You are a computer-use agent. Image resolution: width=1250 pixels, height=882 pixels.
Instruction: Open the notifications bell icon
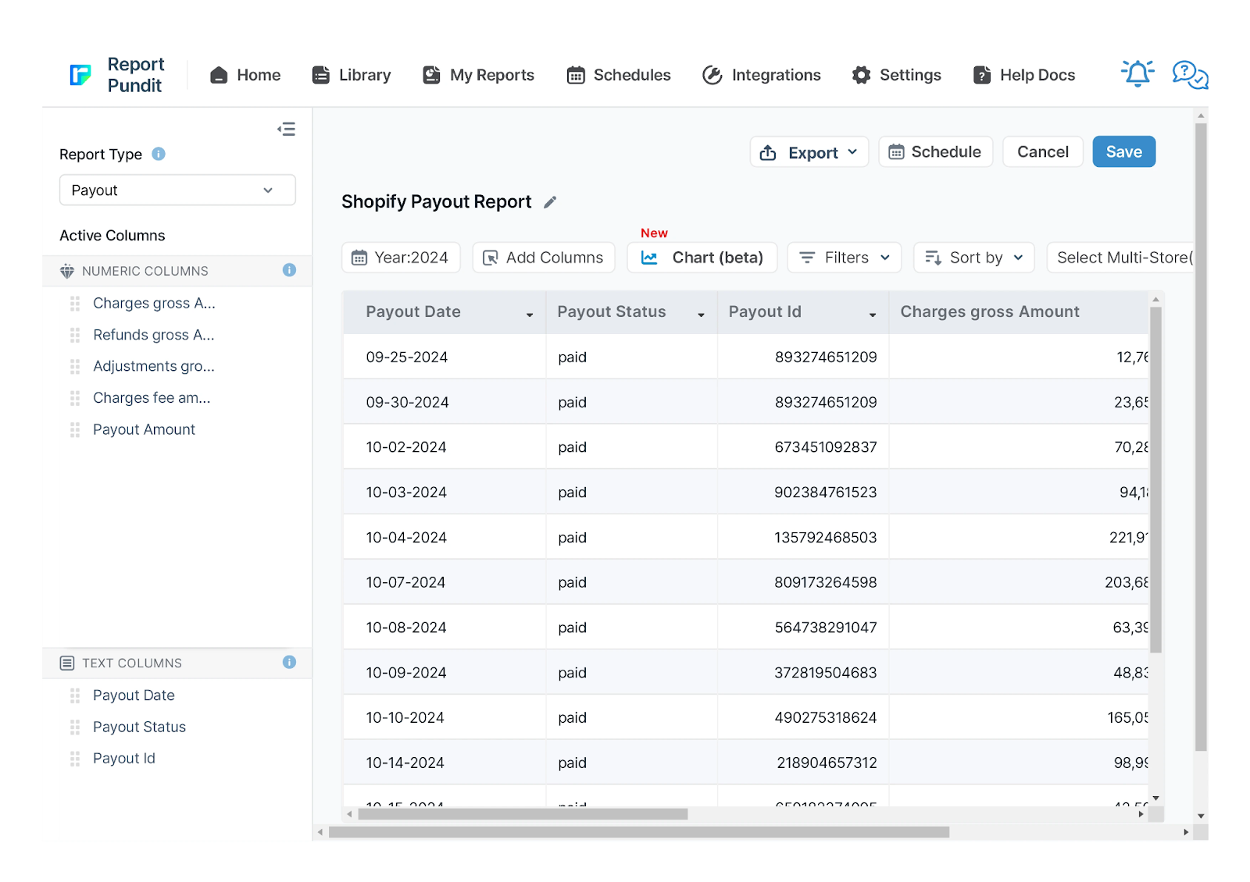coord(1137,73)
